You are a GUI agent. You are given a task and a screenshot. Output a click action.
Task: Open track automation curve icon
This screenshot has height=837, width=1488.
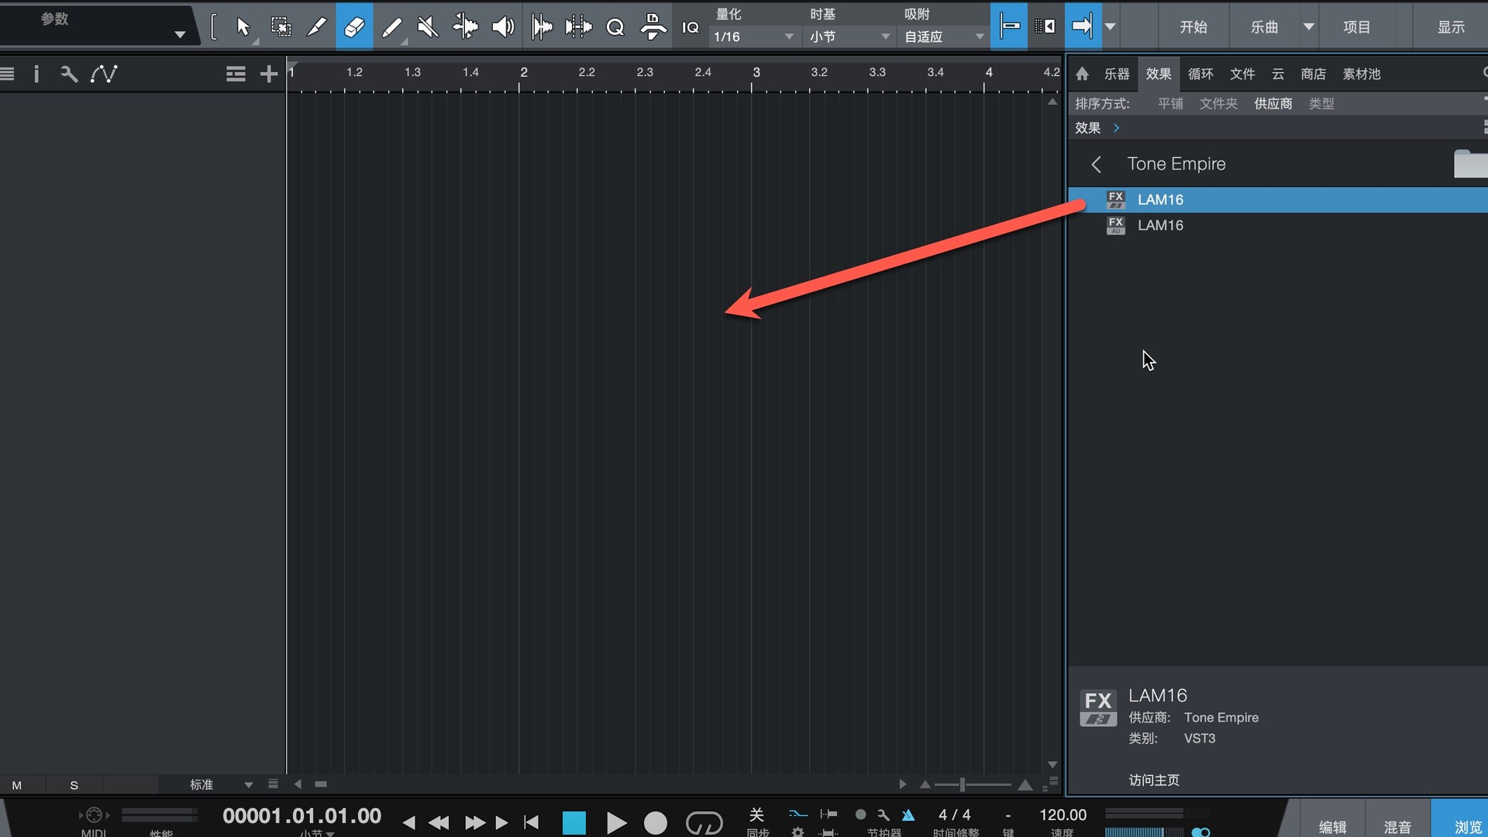click(104, 74)
